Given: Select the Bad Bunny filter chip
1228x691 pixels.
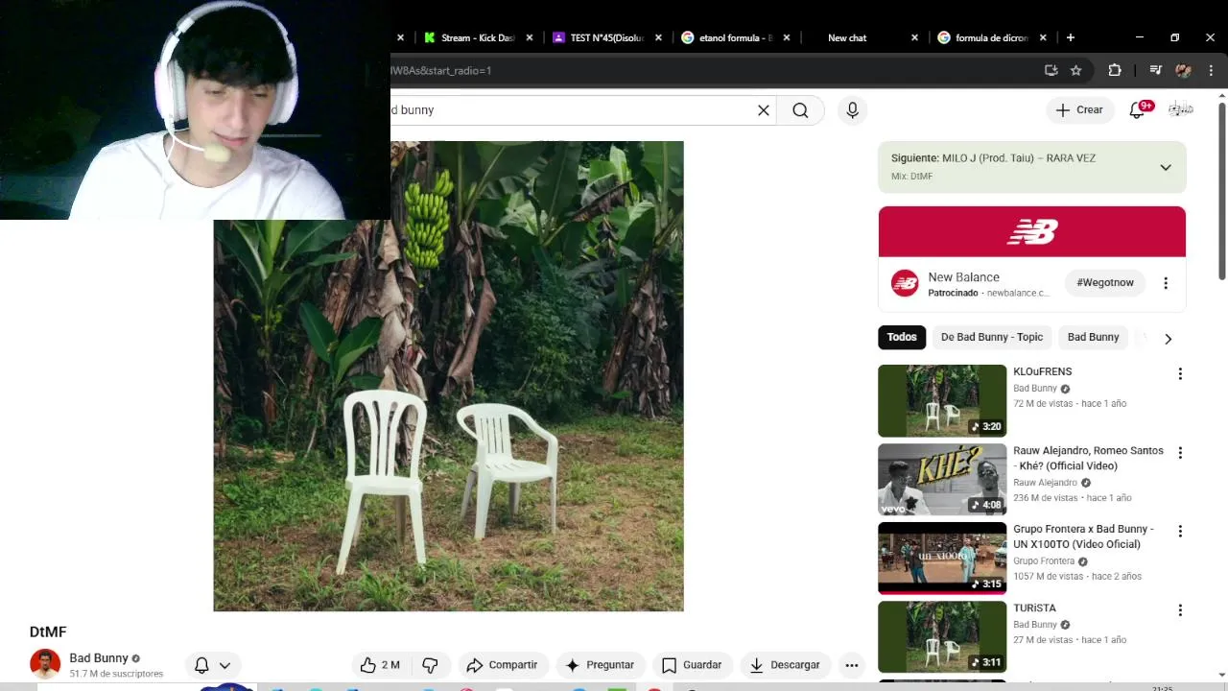Looking at the screenshot, I should (1094, 337).
